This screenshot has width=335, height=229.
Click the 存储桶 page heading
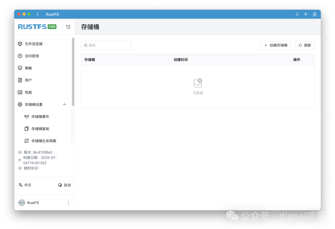(90, 27)
